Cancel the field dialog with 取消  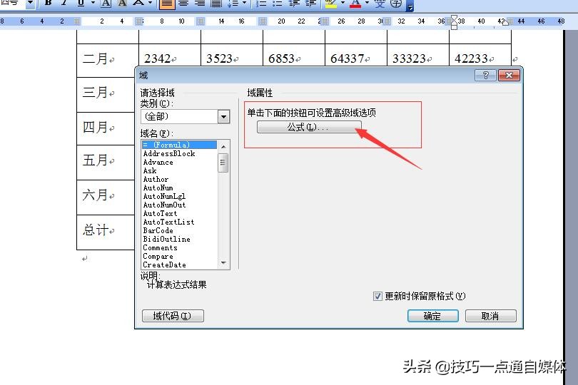491,316
